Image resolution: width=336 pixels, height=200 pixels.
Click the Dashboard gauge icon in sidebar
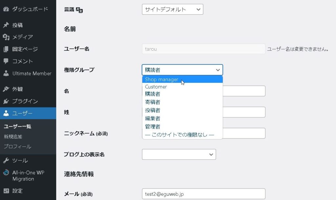tap(6, 9)
